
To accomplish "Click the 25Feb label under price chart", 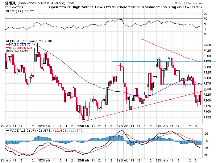I will coord(123,126).
